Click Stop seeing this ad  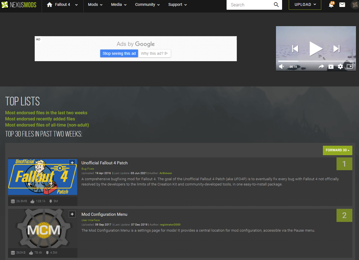119,53
